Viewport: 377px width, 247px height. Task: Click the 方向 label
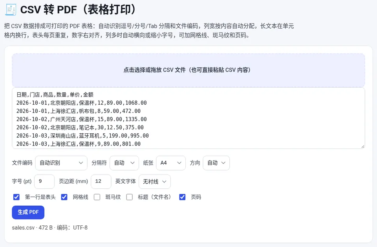coord(195,163)
